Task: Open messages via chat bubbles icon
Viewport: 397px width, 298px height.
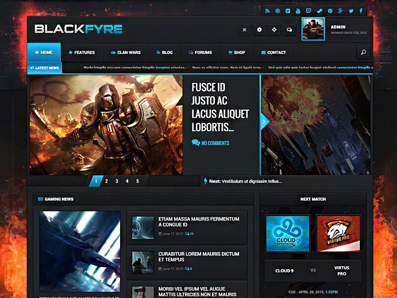Action: pos(289,30)
